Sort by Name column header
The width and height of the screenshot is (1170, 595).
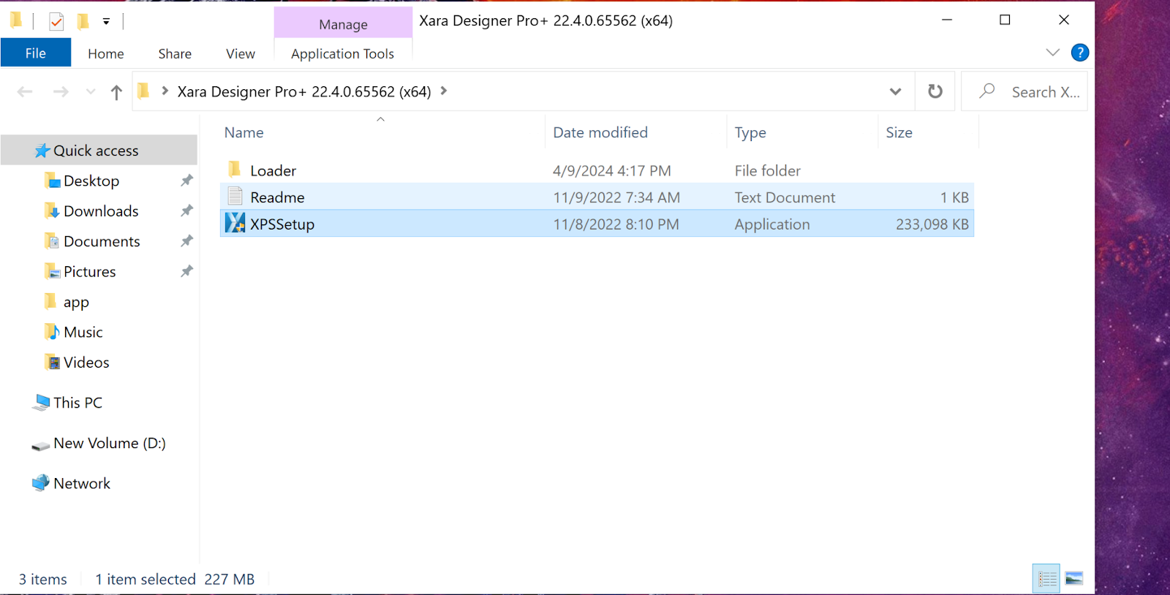click(x=244, y=132)
